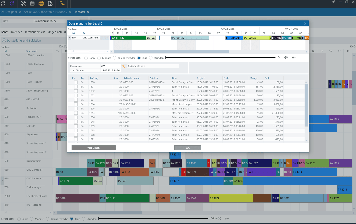The image size is (356, 224).
Task: Select the Stunden radio button in the dialog
Action: pyautogui.click(x=150, y=57)
